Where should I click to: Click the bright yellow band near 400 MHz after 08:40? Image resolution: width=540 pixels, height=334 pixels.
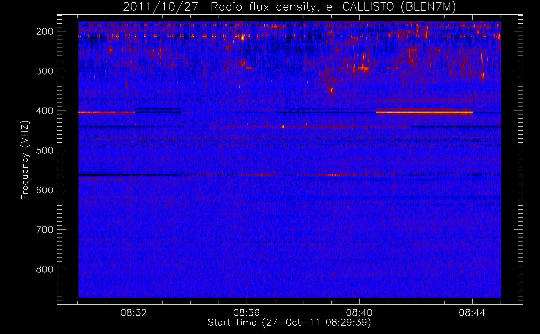[424, 113]
